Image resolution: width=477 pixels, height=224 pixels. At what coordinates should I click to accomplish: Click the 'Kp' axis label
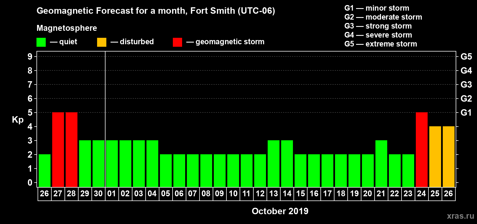tap(18, 120)
